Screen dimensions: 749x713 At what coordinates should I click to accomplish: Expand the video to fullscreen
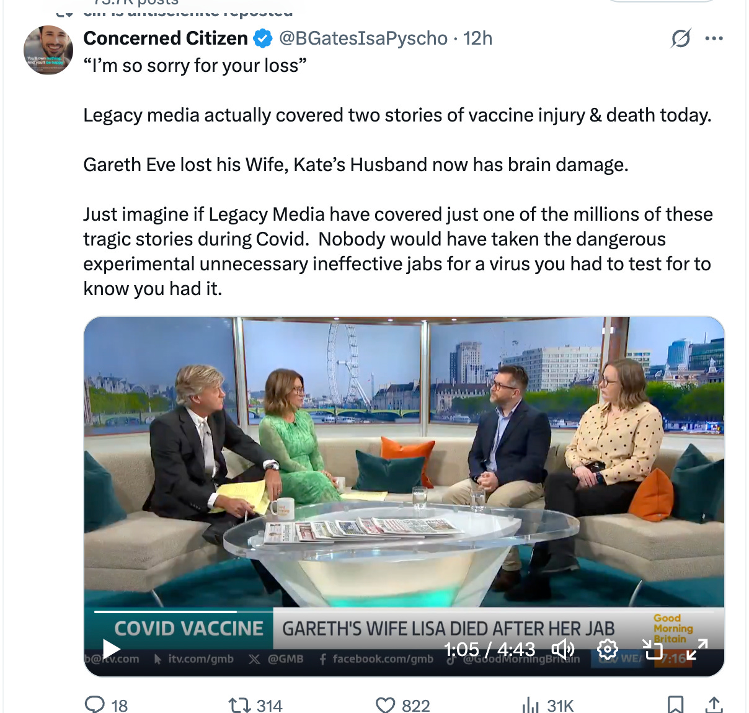click(x=697, y=649)
